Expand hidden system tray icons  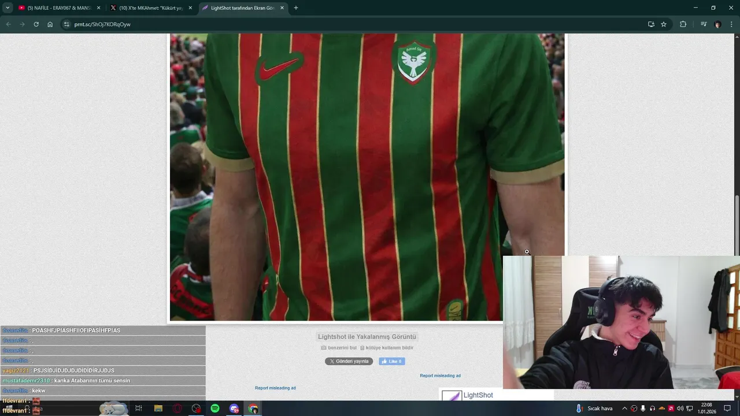coord(624,408)
